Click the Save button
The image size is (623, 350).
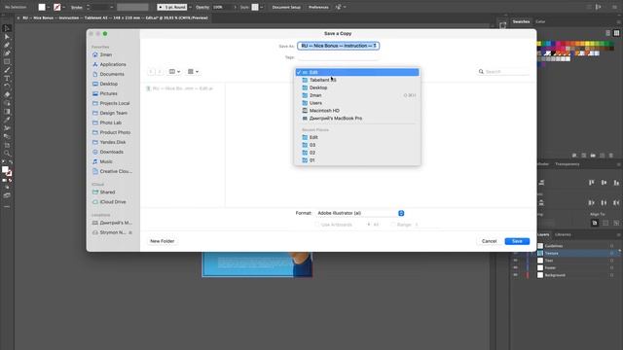[517, 241]
